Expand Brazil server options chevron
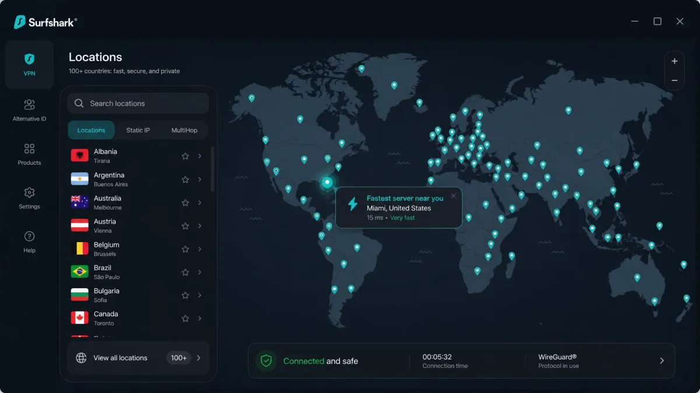The height and width of the screenshot is (393, 700). (x=199, y=272)
